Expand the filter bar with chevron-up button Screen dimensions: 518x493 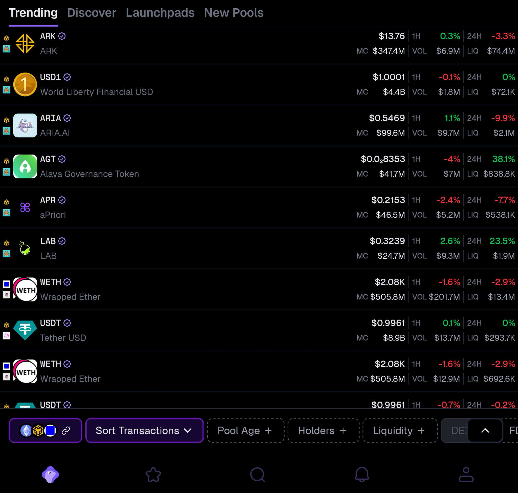pos(485,430)
